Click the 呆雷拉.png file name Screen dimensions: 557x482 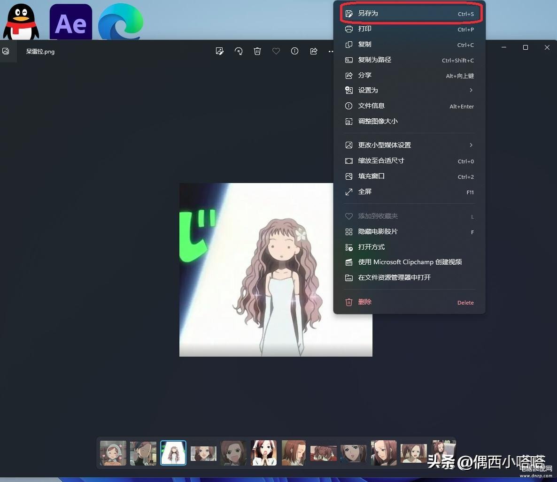click(x=40, y=52)
